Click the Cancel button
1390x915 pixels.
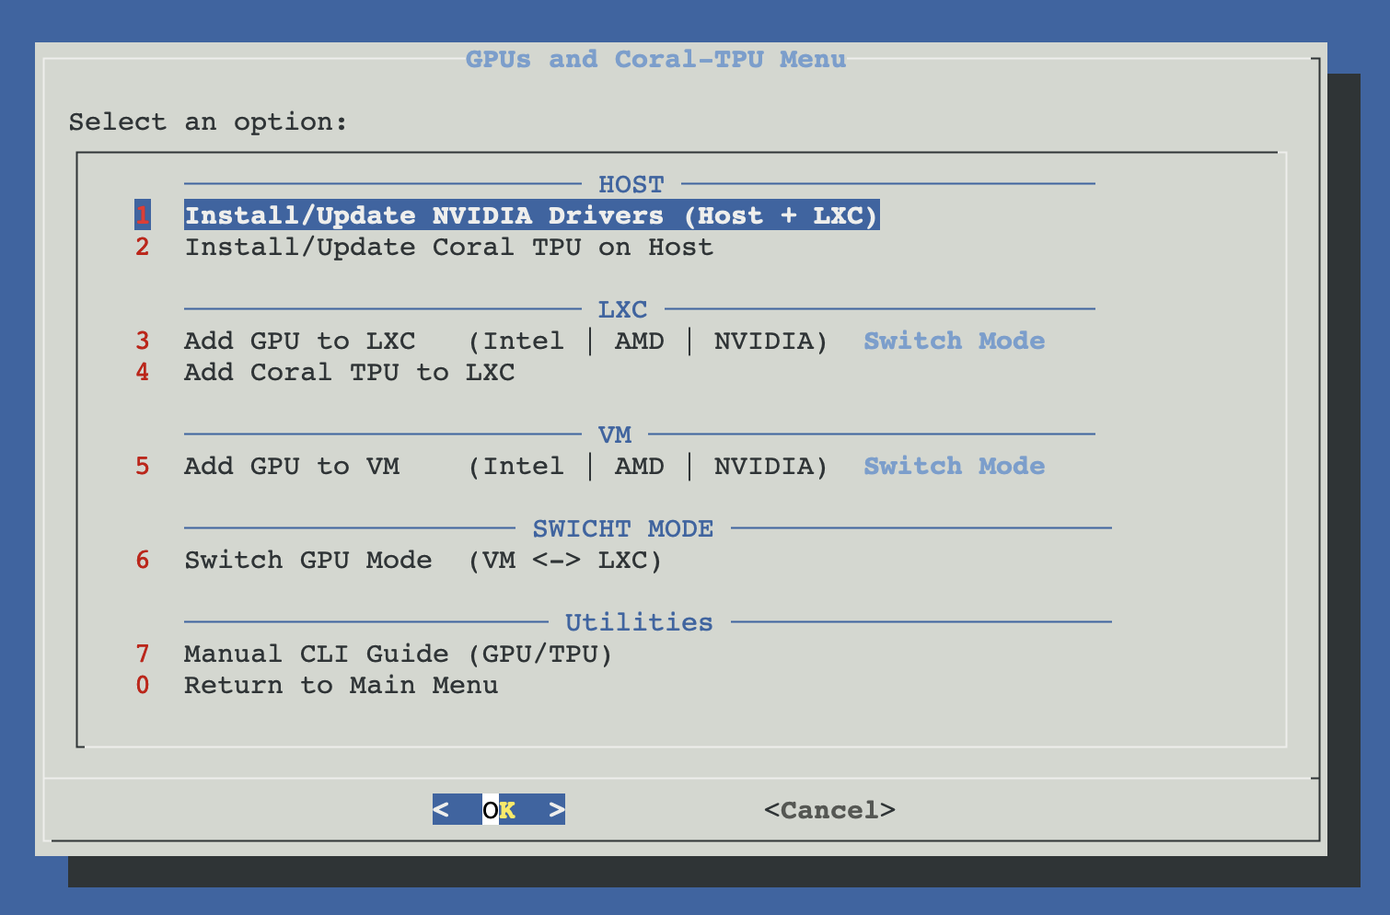829,810
